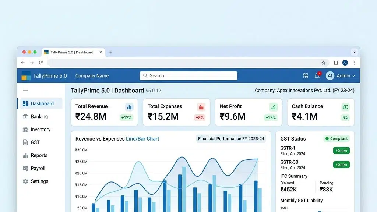The width and height of the screenshot is (377, 212).
Task: Reload the page with the refresh icon
Action: [41, 63]
